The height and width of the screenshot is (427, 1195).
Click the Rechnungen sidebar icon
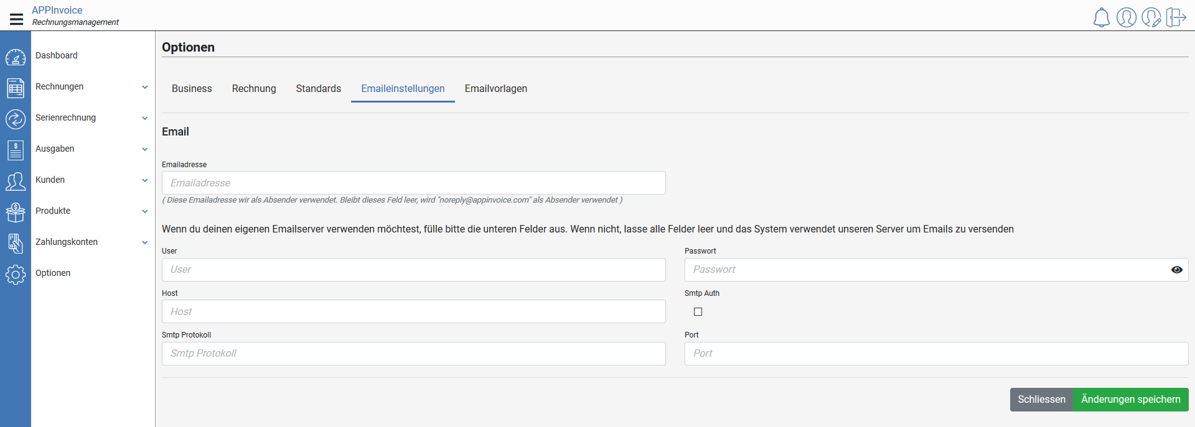(x=16, y=88)
